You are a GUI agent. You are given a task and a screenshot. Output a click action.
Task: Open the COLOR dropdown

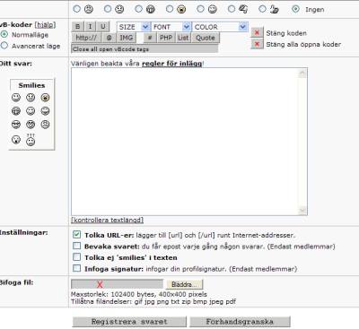(x=220, y=27)
